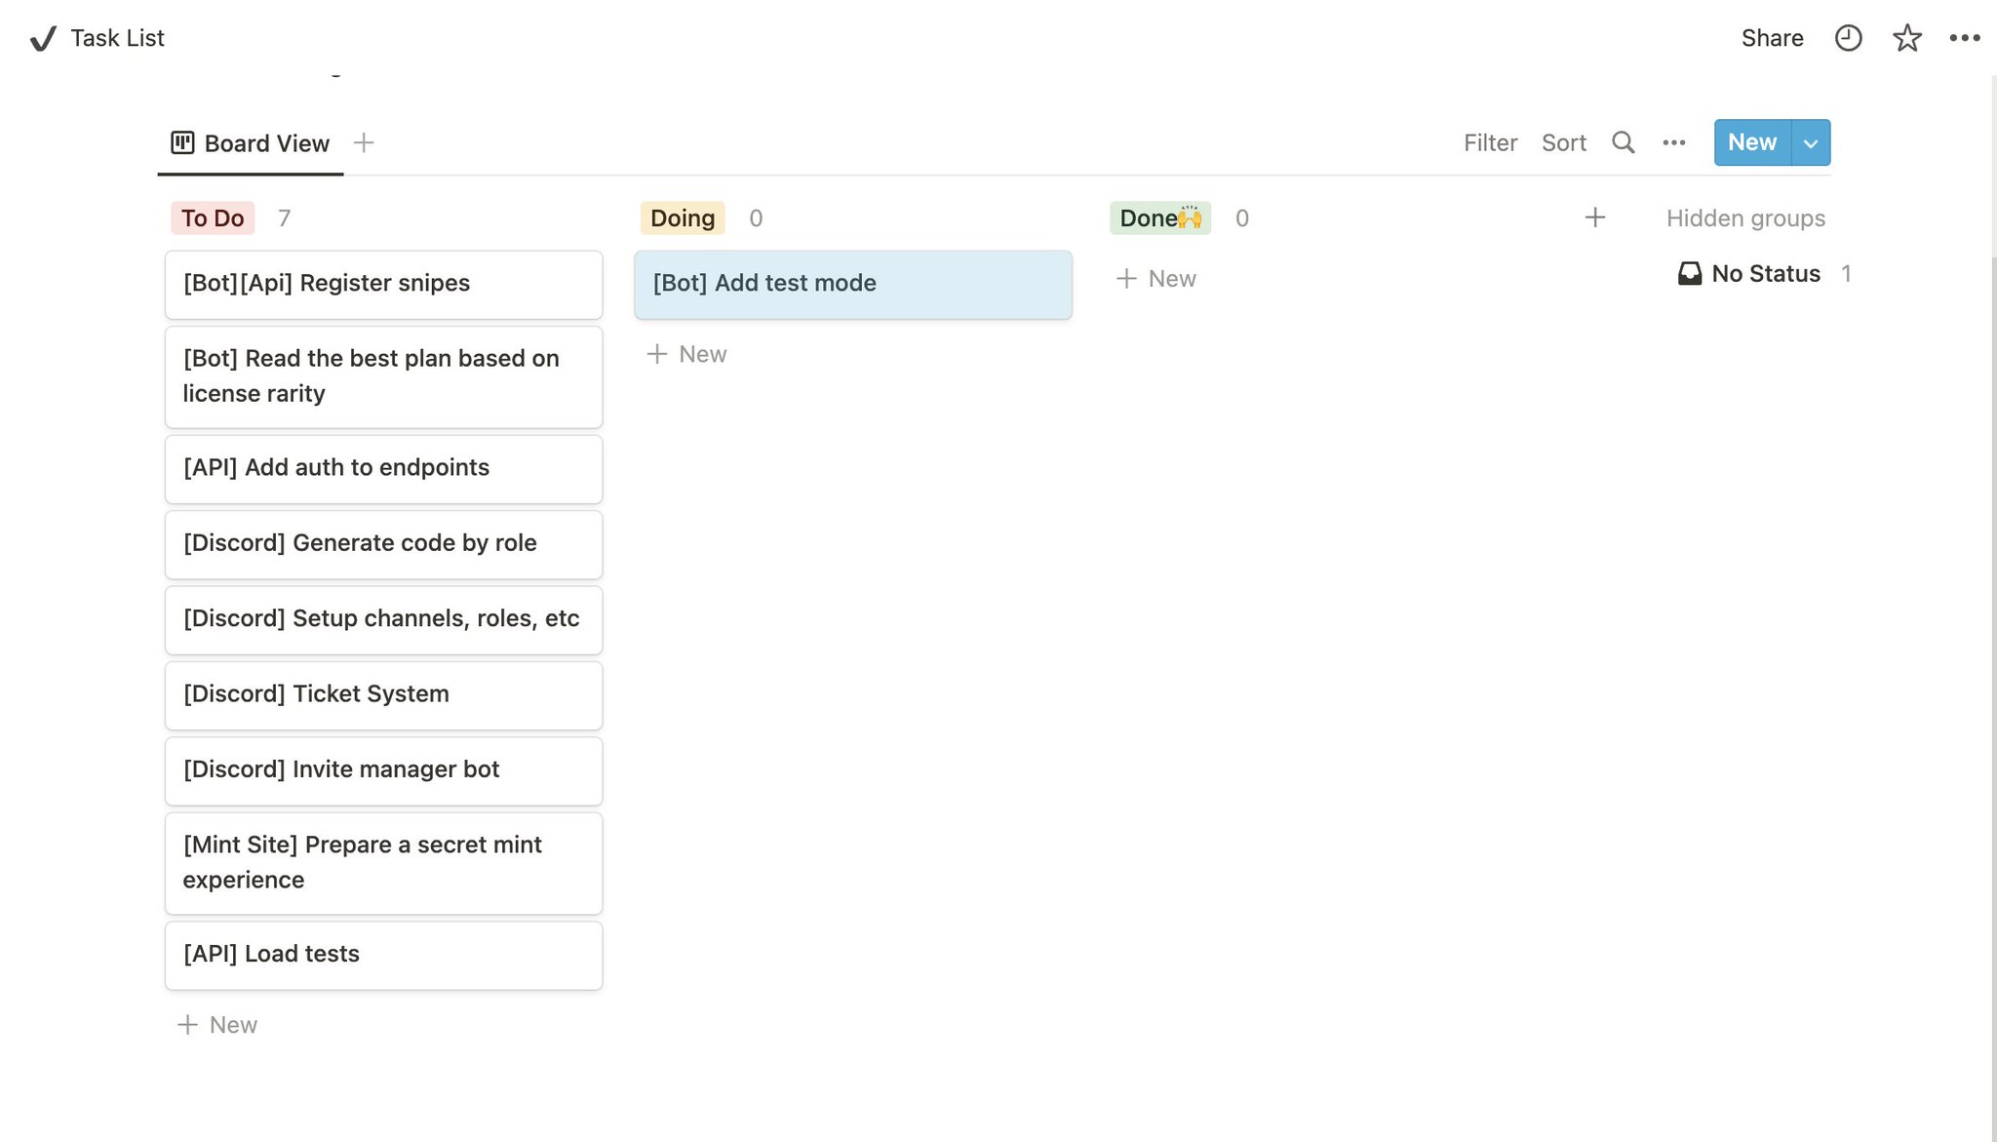Click the search magnifier icon
The height and width of the screenshot is (1142, 1997).
1623,142
